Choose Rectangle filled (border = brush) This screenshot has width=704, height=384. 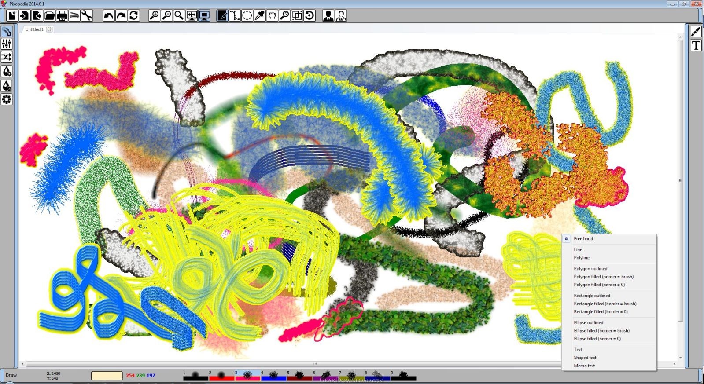click(605, 304)
